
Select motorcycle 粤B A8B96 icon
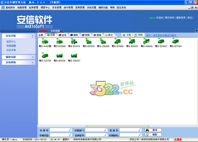(x=147, y=41)
